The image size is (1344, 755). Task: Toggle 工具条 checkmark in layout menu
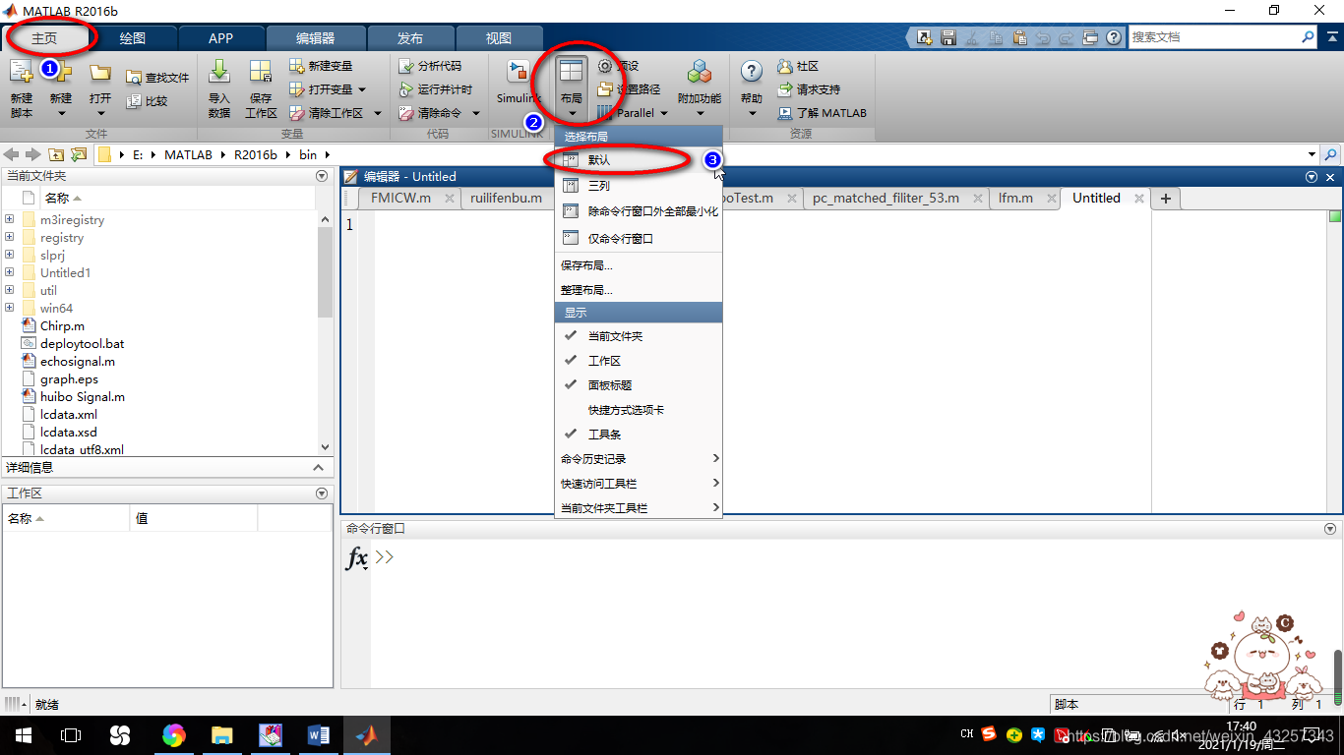[x=639, y=435]
